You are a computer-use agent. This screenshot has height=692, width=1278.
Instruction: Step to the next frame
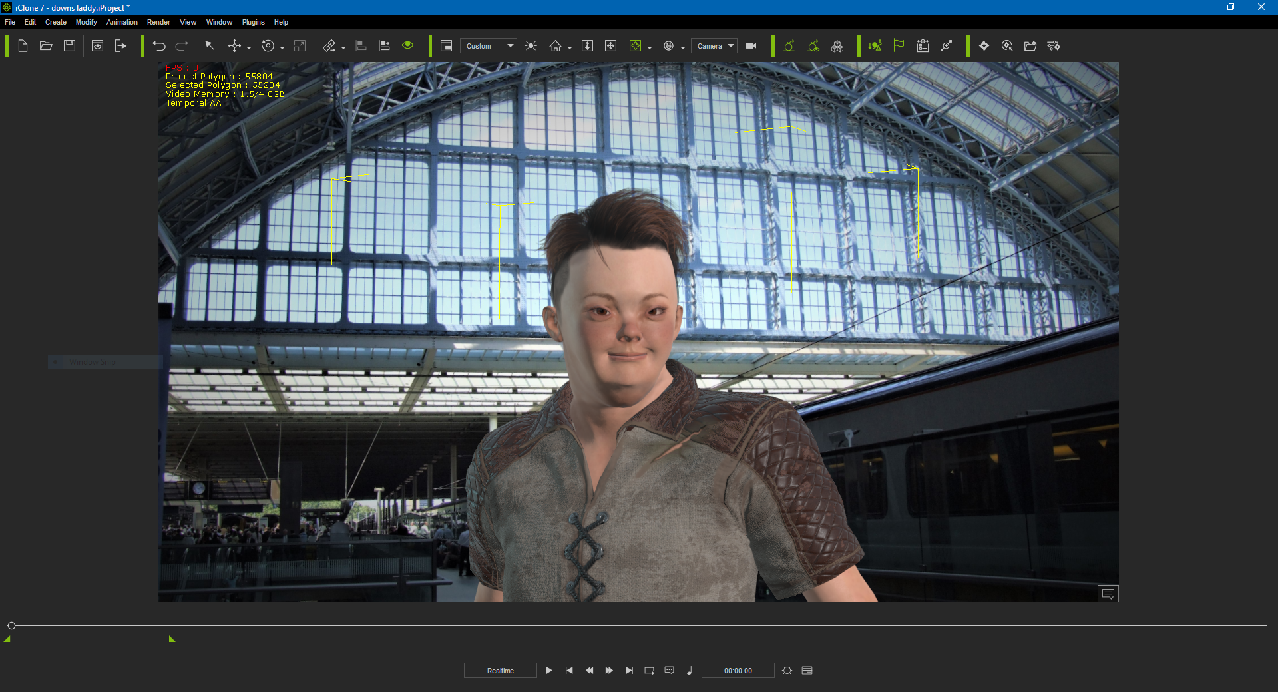[x=609, y=671]
